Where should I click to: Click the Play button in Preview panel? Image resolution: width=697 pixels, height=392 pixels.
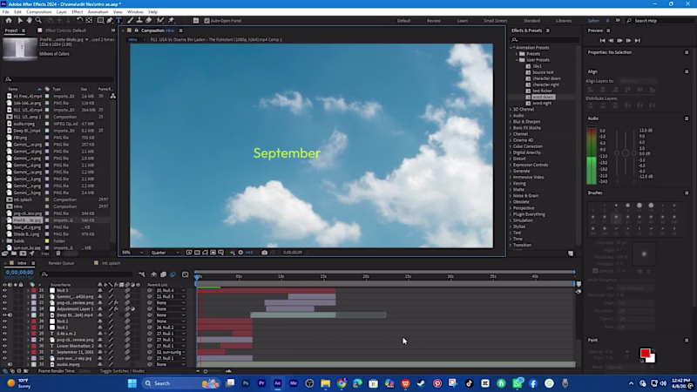(x=619, y=40)
